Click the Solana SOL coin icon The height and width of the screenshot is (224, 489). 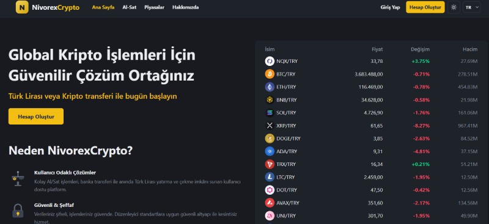point(270,113)
